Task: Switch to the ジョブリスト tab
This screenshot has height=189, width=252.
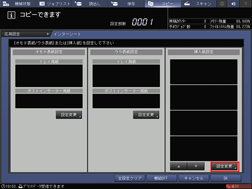Action: tap(54, 3)
